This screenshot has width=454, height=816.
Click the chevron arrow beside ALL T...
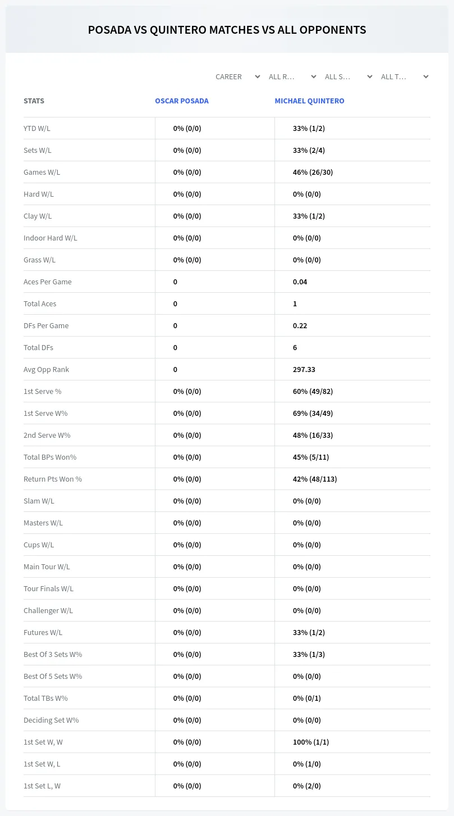[426, 76]
